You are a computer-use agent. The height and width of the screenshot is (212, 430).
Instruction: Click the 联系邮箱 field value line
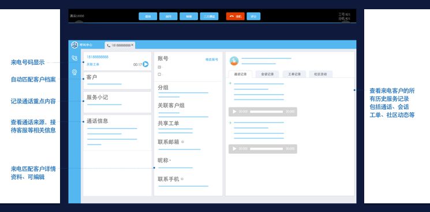(x=180, y=150)
